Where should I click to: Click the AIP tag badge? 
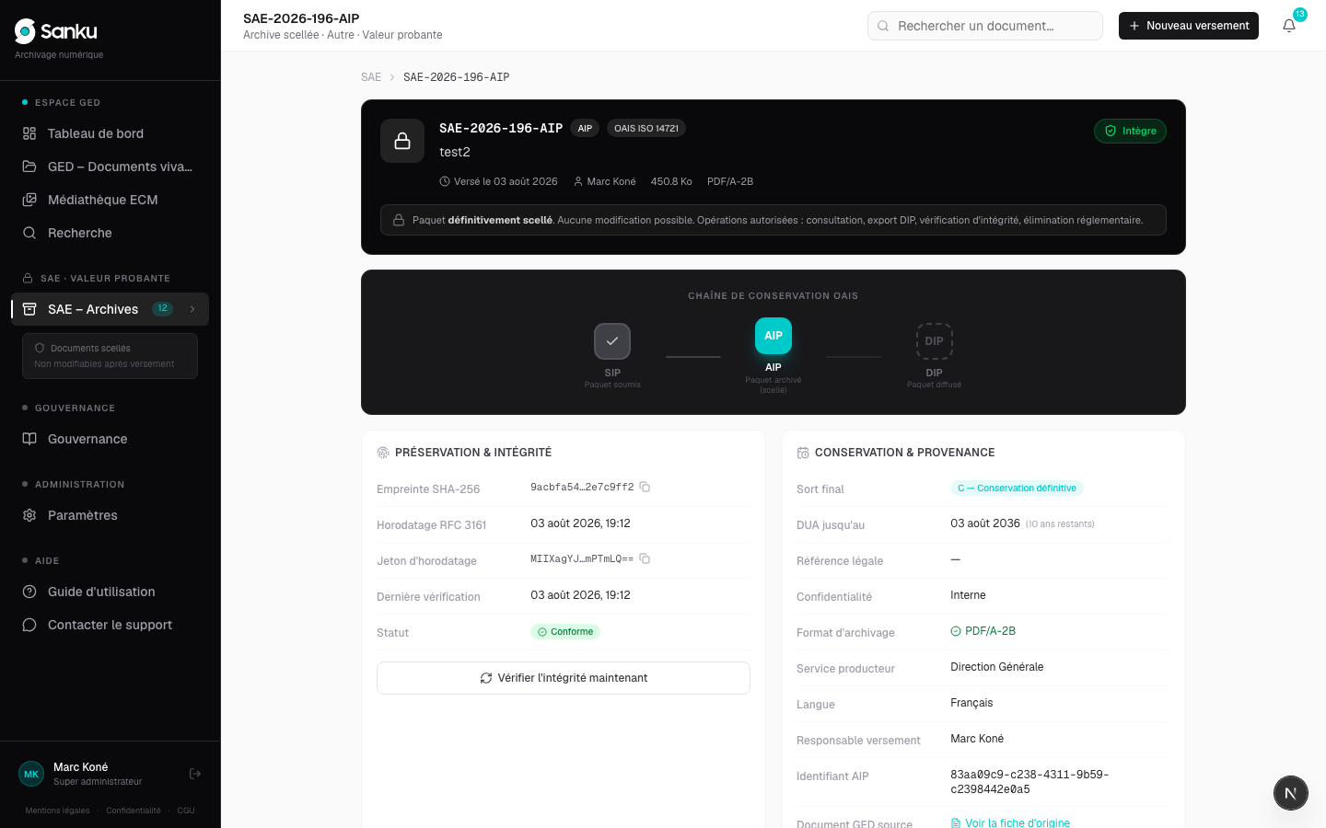pos(585,129)
